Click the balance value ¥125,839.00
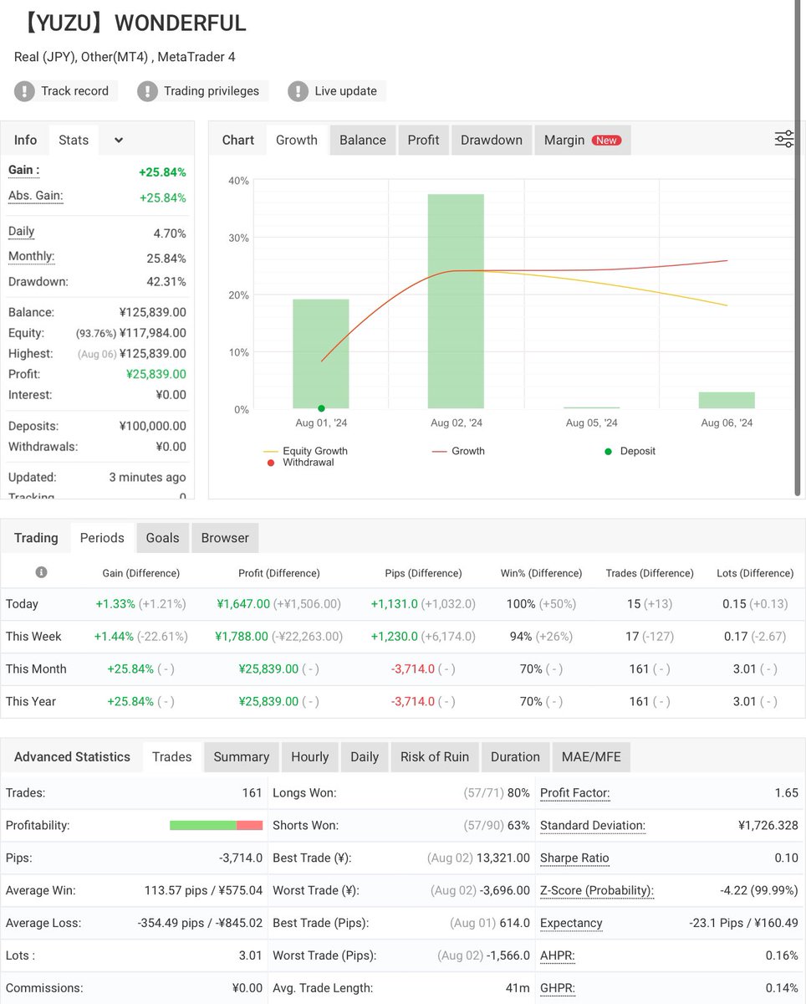The height and width of the screenshot is (1004, 806). [x=153, y=312]
